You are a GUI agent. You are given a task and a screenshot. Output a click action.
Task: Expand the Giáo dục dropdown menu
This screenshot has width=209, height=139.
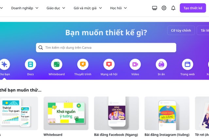(x=56, y=8)
